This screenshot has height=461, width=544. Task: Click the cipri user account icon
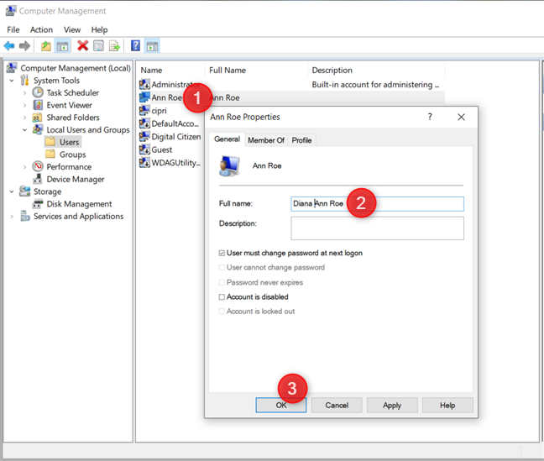tap(144, 110)
